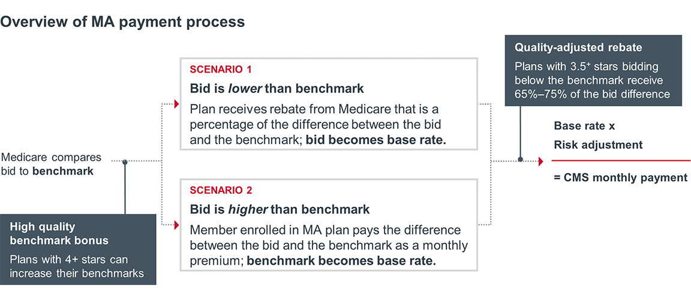
Task: Click the red arrow before Base rate
Action: pos(540,160)
